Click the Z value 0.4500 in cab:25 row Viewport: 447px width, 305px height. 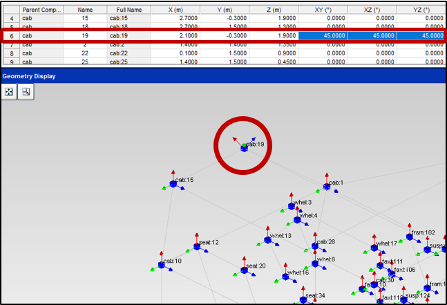pos(274,62)
